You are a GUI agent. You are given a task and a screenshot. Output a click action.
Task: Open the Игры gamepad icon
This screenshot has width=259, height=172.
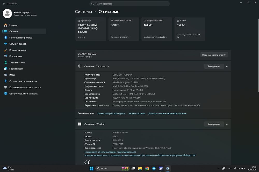point(6,75)
